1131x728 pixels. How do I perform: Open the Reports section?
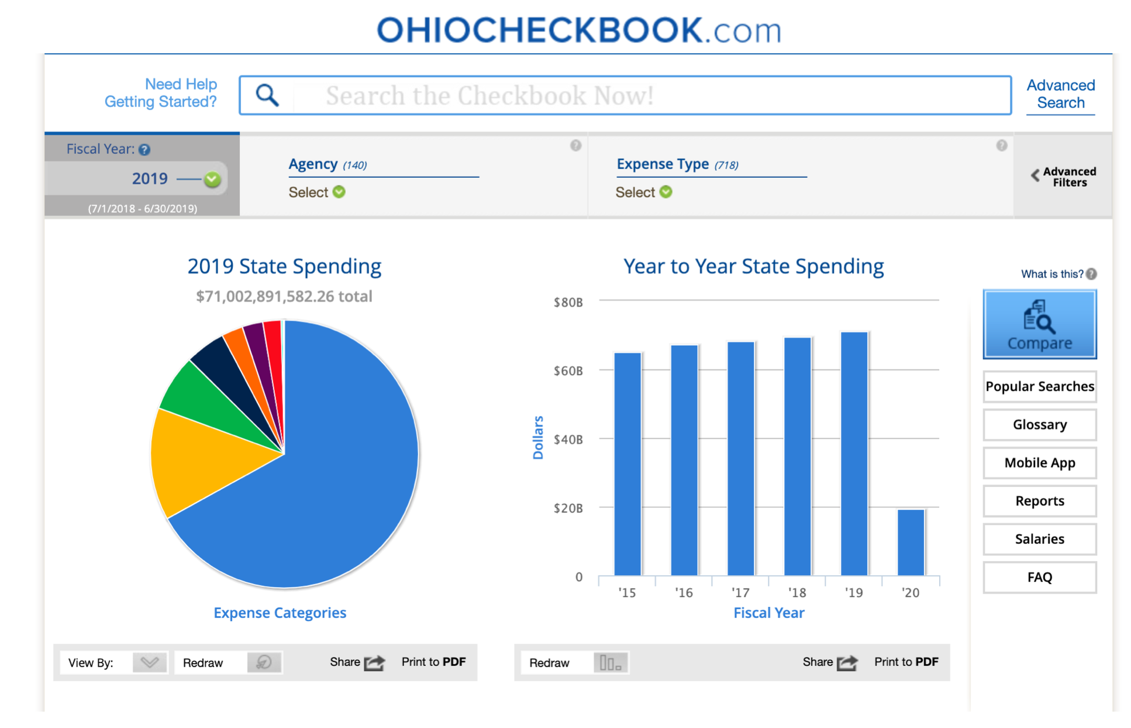click(x=1039, y=501)
